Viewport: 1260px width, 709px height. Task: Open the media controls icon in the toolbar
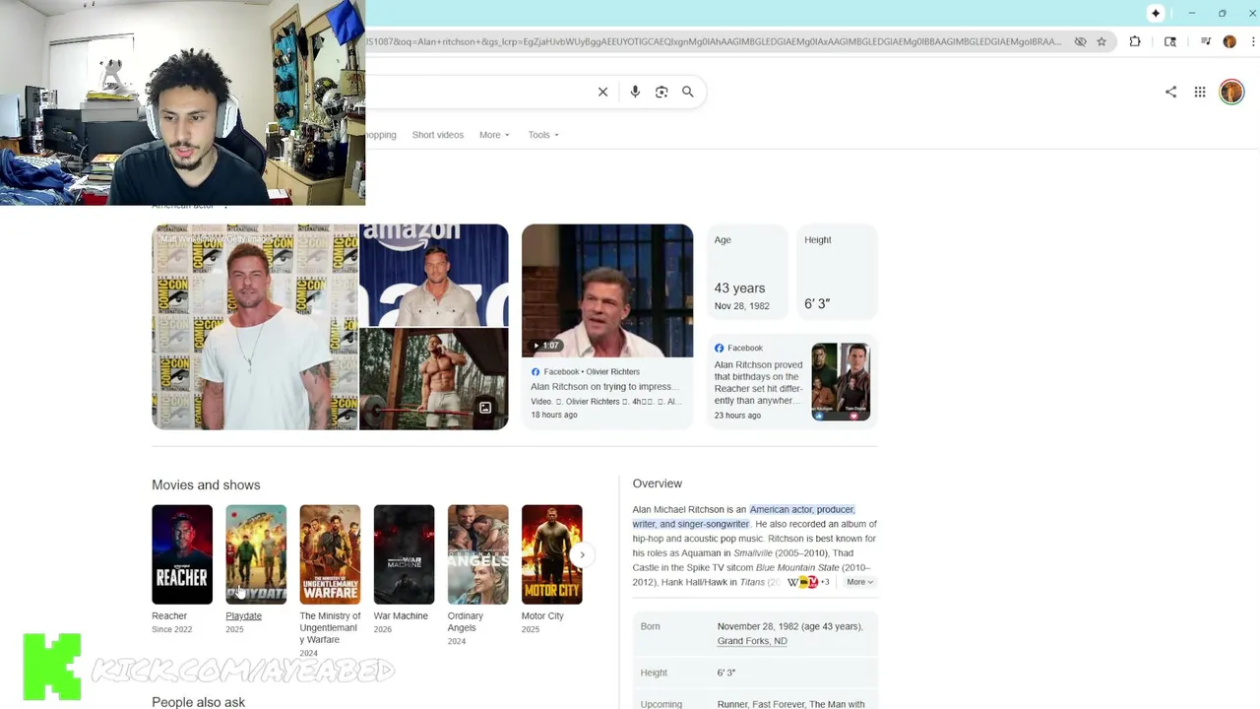1206,41
